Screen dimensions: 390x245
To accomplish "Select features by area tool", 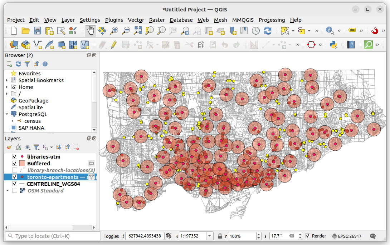I will 285,31.
